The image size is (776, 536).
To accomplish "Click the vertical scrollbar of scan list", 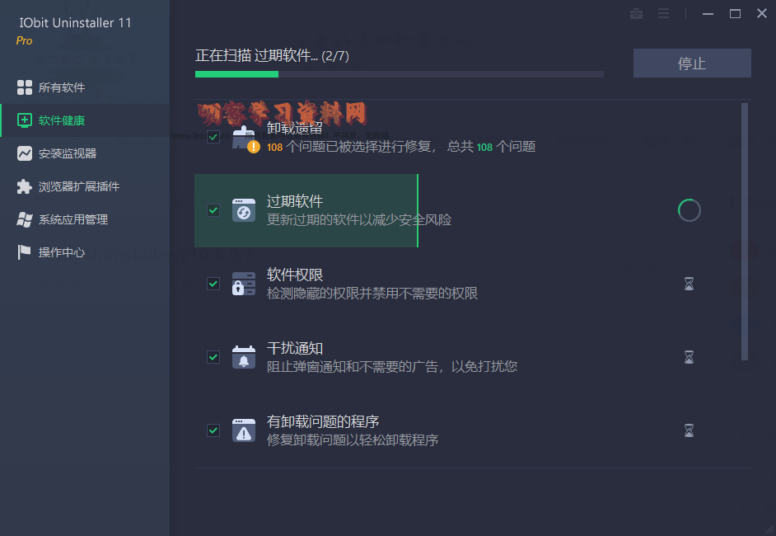I will (745, 232).
